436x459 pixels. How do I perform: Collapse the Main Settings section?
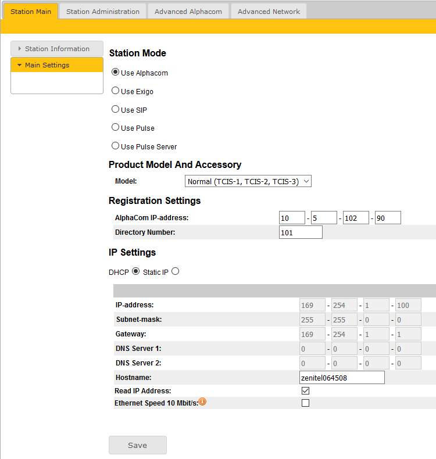(x=57, y=65)
